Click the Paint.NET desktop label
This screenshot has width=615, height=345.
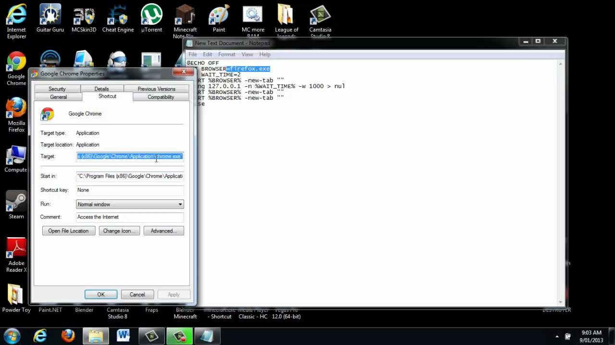click(x=50, y=310)
